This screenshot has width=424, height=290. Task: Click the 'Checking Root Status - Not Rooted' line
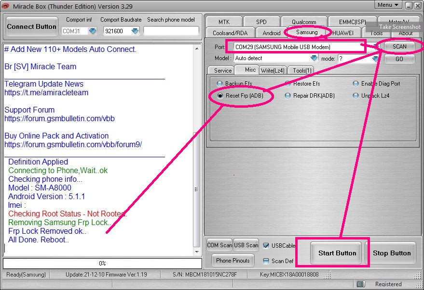[x=68, y=214]
